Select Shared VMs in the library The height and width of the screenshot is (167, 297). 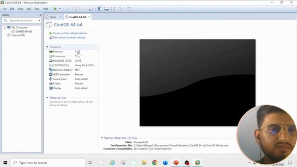18,35
